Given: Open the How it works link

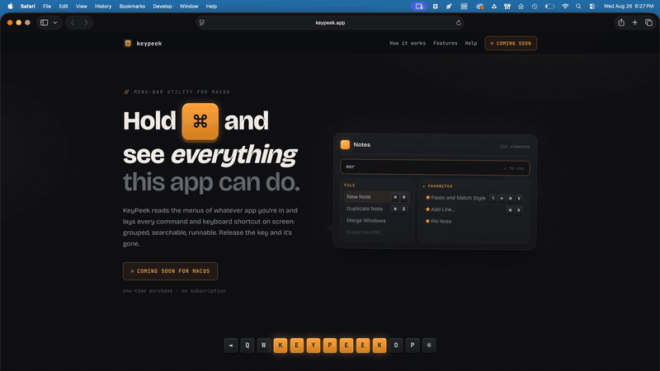Looking at the screenshot, I should [x=408, y=44].
